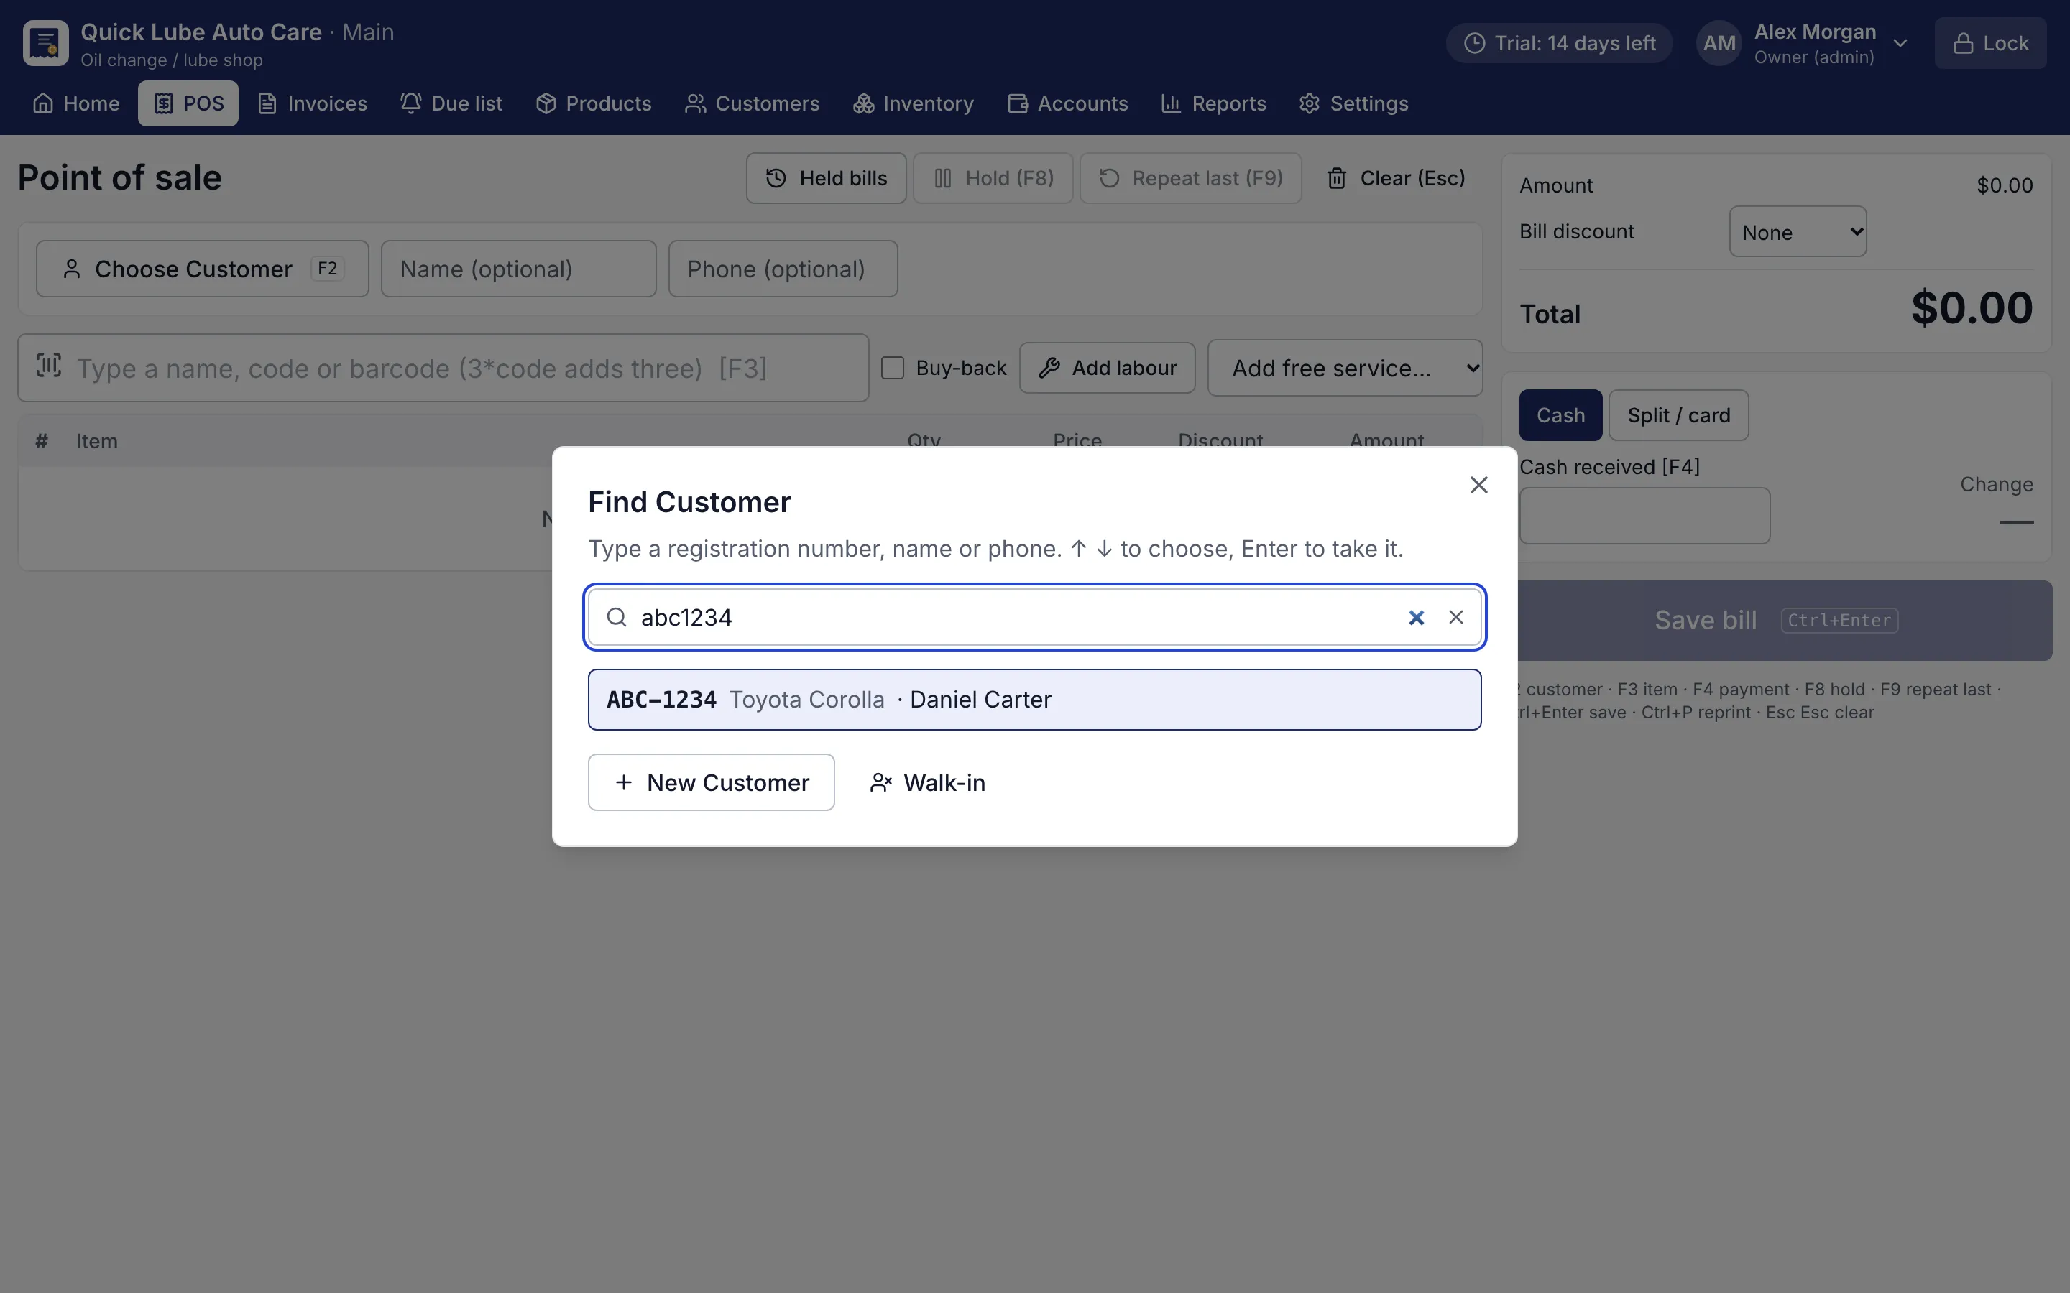2070x1293 pixels.
Task: Click the Hold (F8) button
Action: (x=993, y=178)
